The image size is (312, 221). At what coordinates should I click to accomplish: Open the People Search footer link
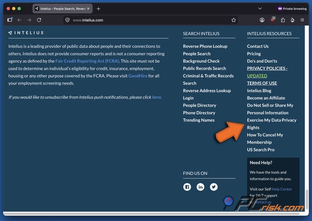click(197, 54)
